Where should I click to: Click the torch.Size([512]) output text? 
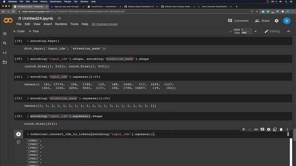click(x=41, y=124)
